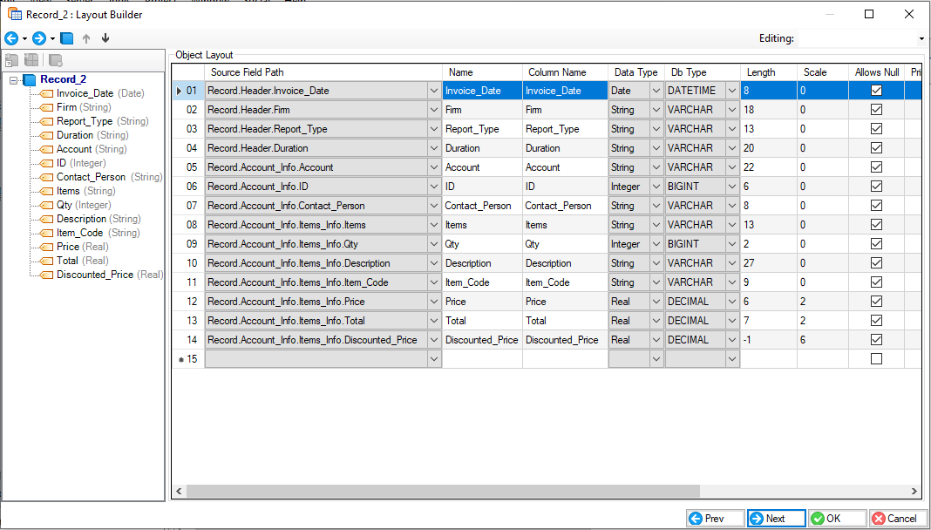Open Data Type dropdown for Invoice_Date row
This screenshot has height=530, width=931.
[656, 91]
